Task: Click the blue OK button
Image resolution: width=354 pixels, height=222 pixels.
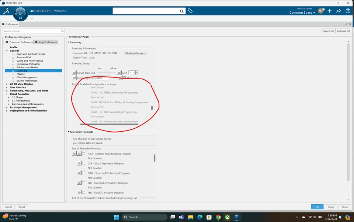Action: (x=317, y=207)
